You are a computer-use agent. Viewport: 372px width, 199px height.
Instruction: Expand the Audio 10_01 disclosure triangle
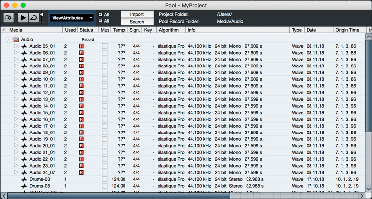point(16,79)
